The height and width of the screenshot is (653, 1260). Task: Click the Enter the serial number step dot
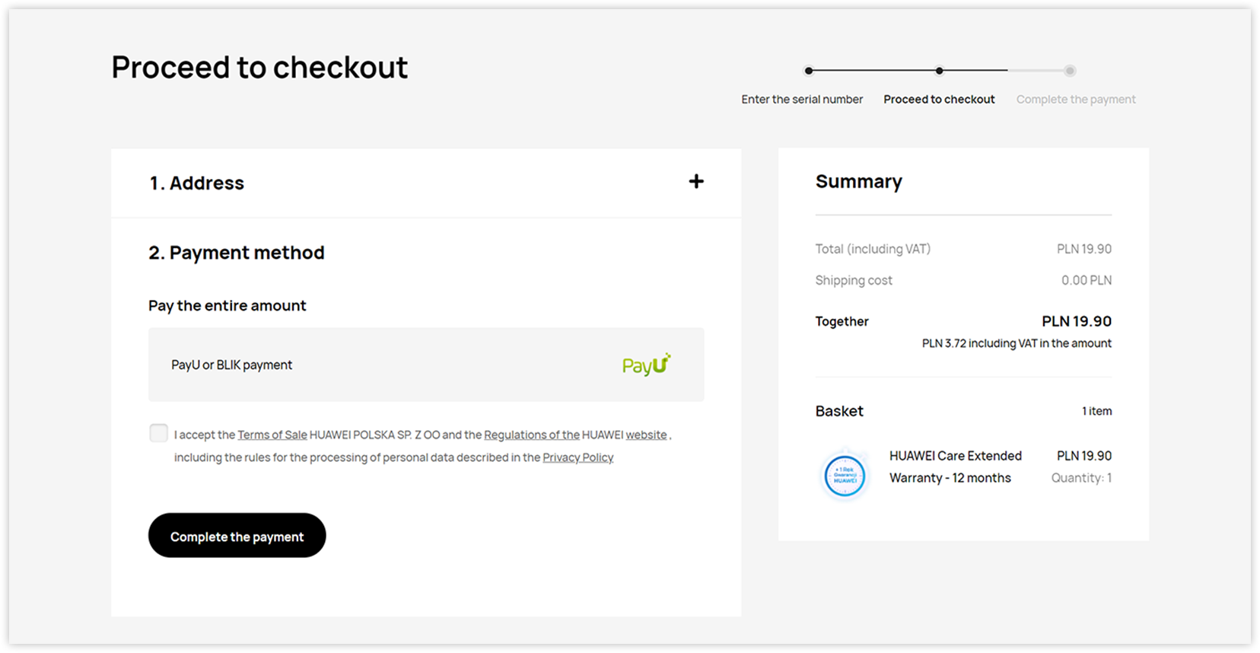click(809, 71)
